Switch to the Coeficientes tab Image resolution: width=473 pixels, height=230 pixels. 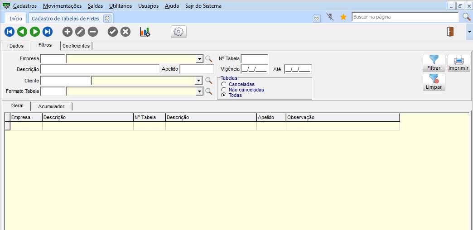click(76, 46)
